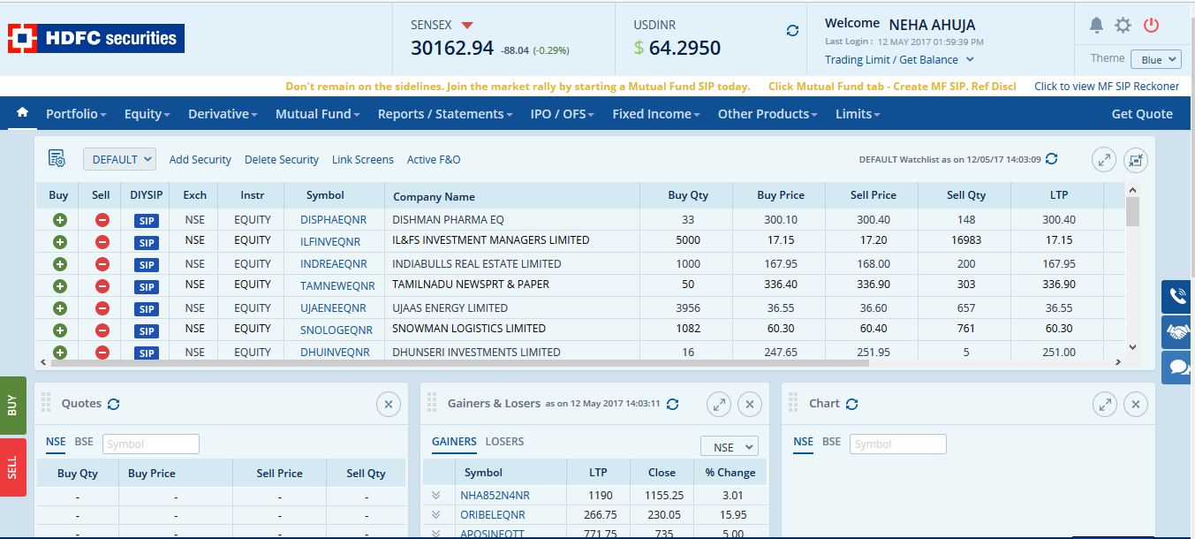Click the phone call support icon
This screenshot has height=539, width=1195.
tap(1177, 297)
